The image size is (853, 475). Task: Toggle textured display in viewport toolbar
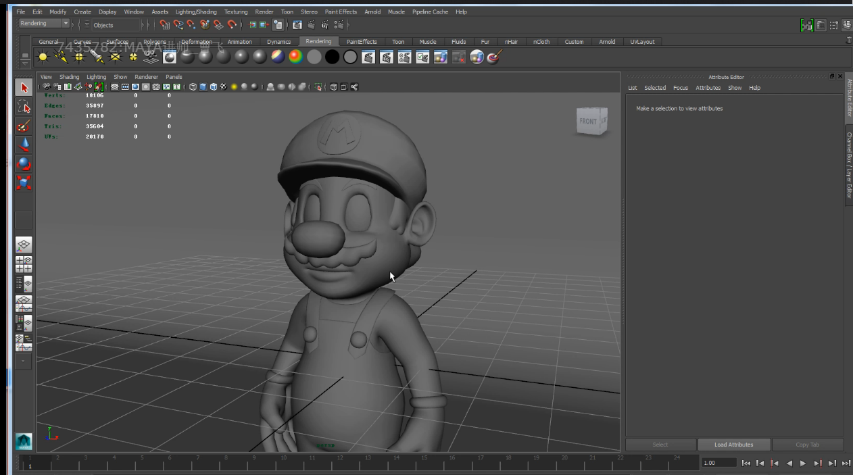[x=223, y=86]
